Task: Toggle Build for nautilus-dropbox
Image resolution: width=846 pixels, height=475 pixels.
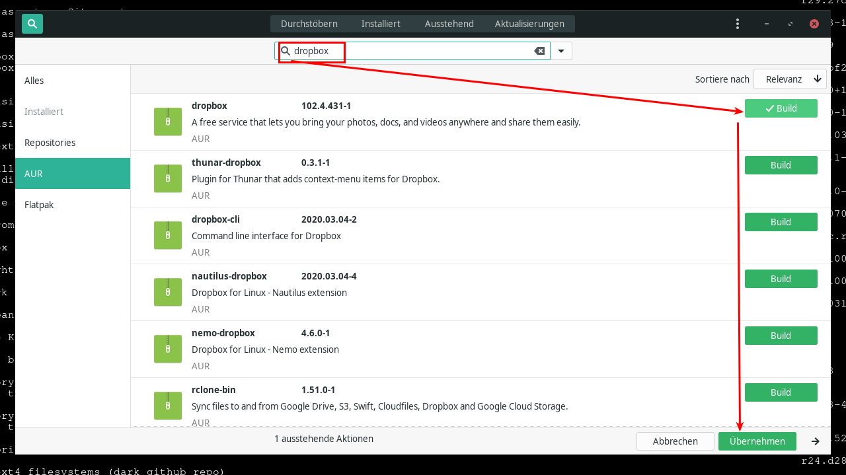Action: [x=781, y=279]
